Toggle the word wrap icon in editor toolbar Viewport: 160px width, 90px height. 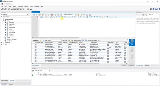(x=90, y=15)
